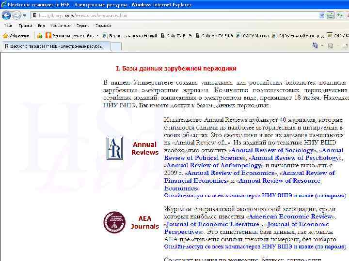Screen dimensions: 349x261
Task: Select the Electronic resources in HSE tab
Action: (x=55, y=46)
